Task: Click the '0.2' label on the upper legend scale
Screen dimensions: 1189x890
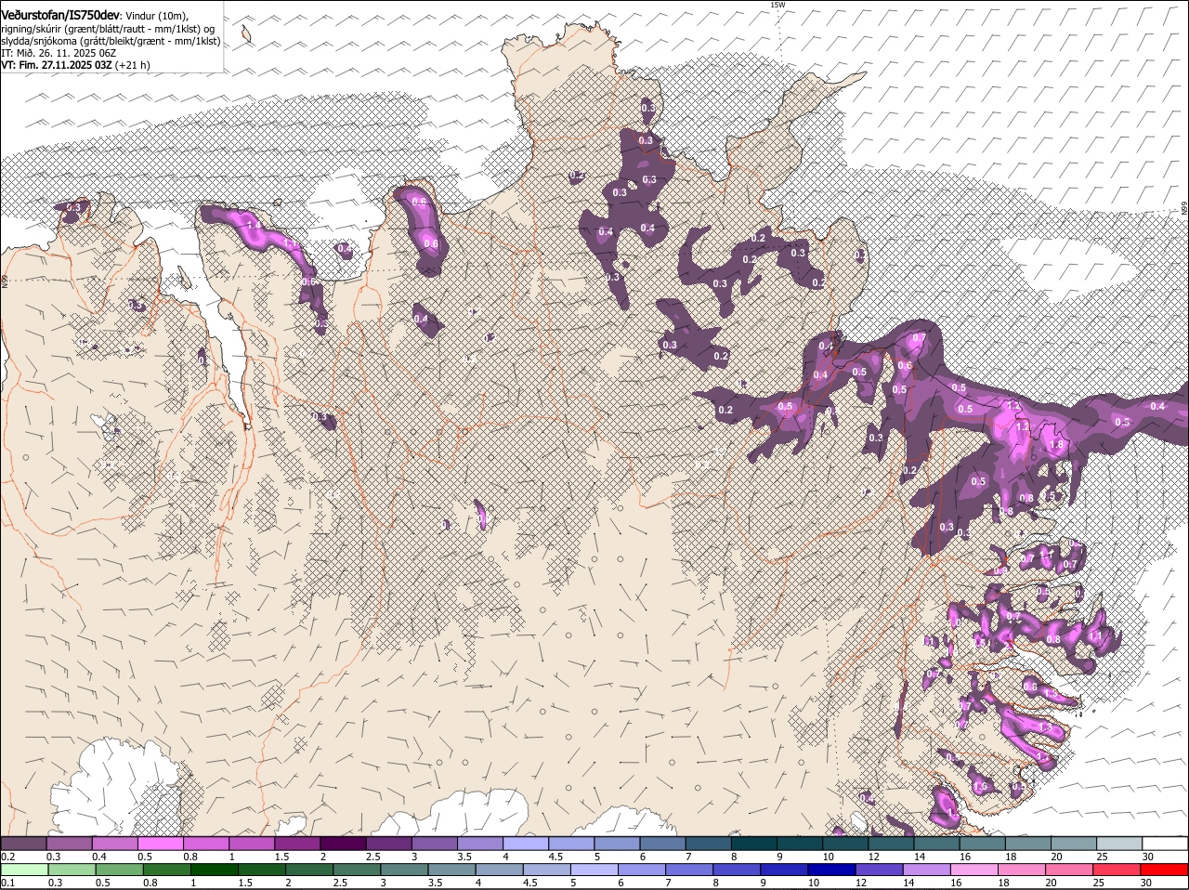Action: tap(7, 857)
